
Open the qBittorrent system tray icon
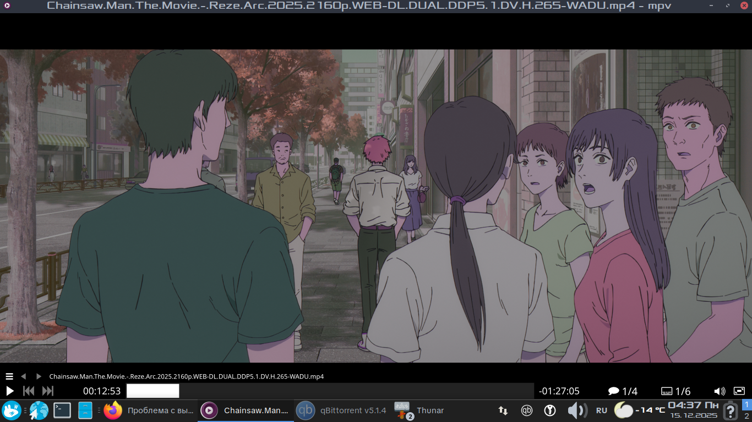click(x=527, y=410)
